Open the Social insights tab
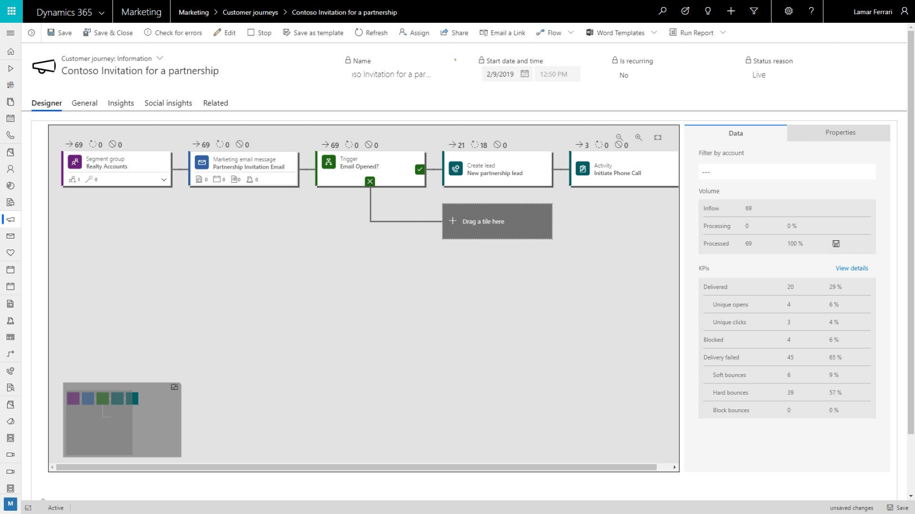 click(168, 103)
